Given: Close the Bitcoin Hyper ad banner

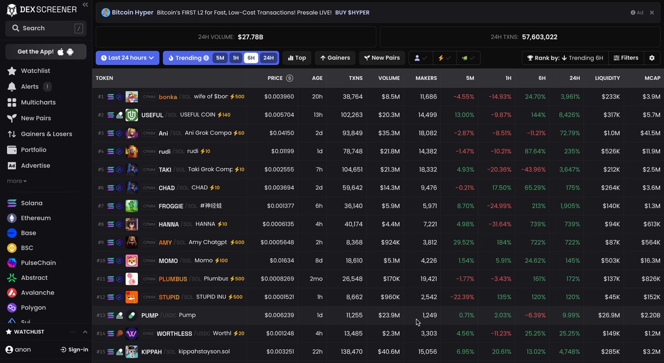Looking at the screenshot, I should coord(652,13).
